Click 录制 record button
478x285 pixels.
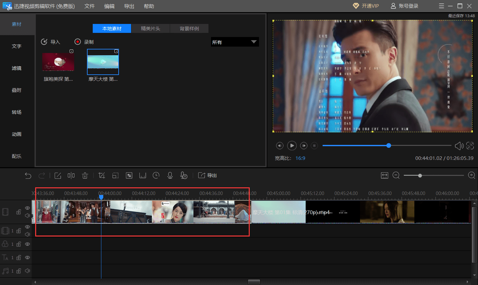(x=84, y=42)
